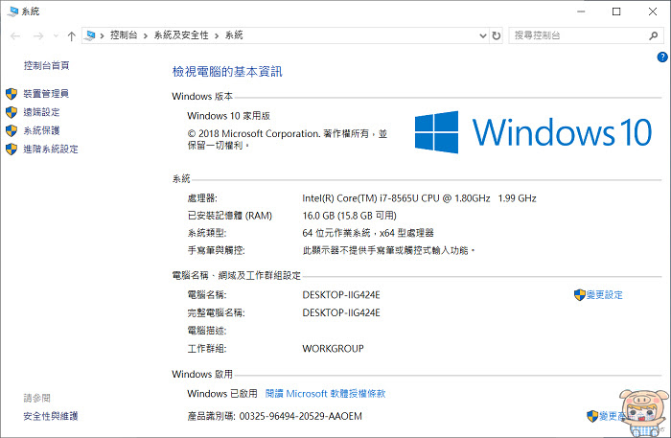Click the product ID 00325-96494-20529-AAOEM
Screen dimensions: 671x438
point(300,416)
